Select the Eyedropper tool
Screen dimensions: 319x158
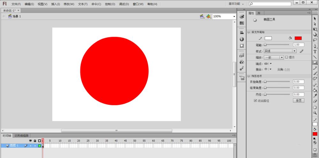315,95
